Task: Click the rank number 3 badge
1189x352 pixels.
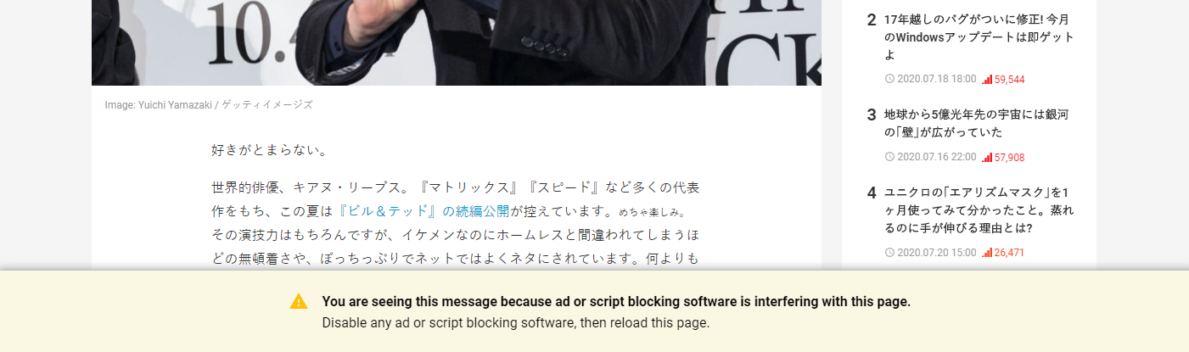Action: [x=872, y=115]
